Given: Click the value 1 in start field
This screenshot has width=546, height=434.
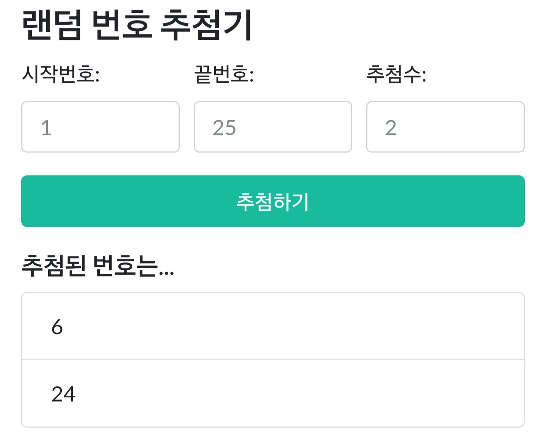Looking at the screenshot, I should (46, 127).
